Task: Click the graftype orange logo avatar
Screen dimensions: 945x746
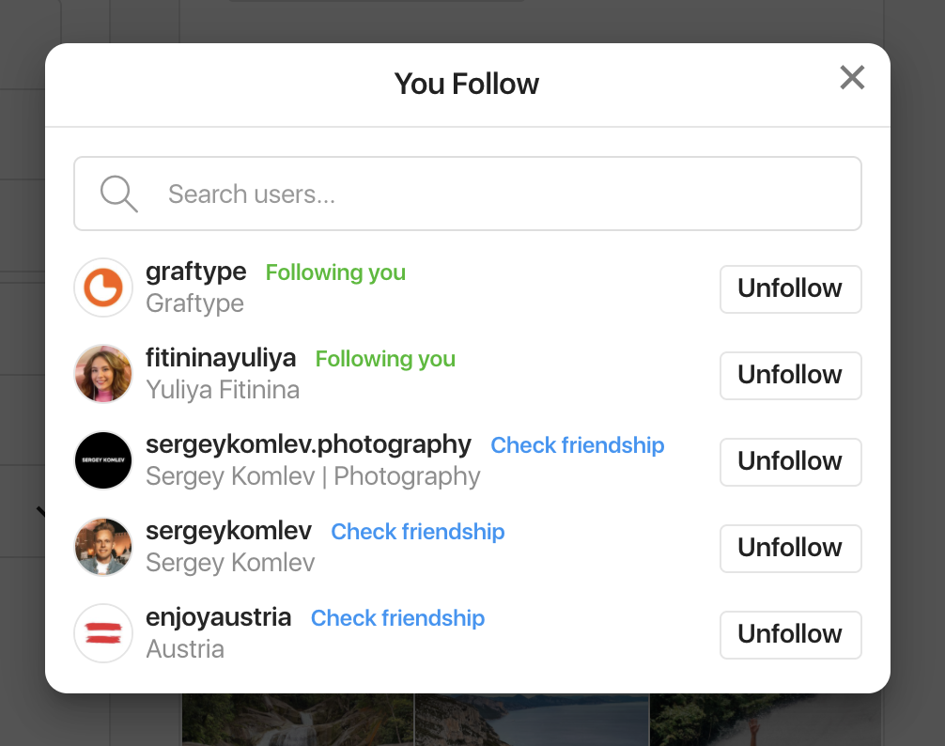Action: (103, 288)
